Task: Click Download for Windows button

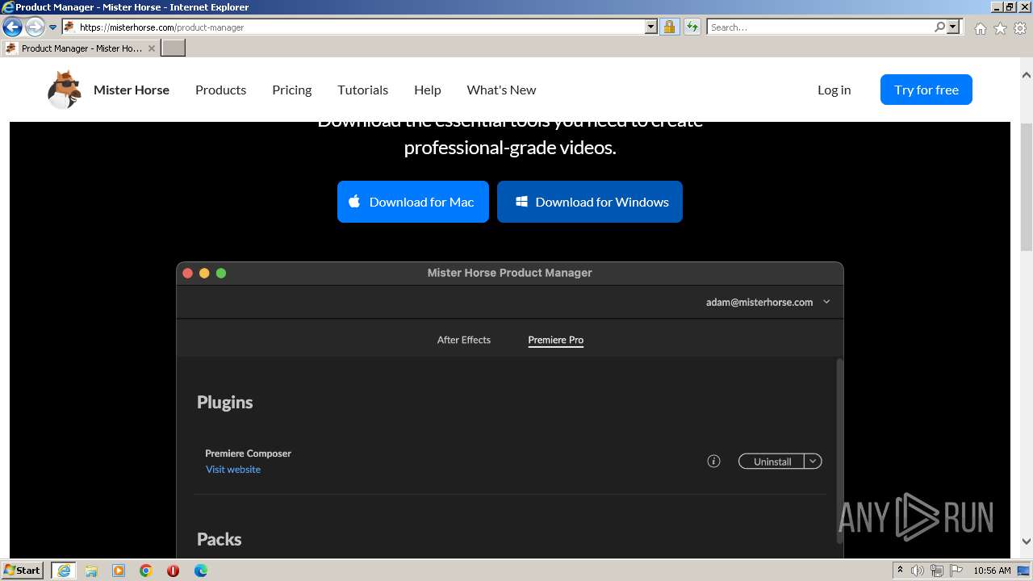Action: tap(589, 202)
